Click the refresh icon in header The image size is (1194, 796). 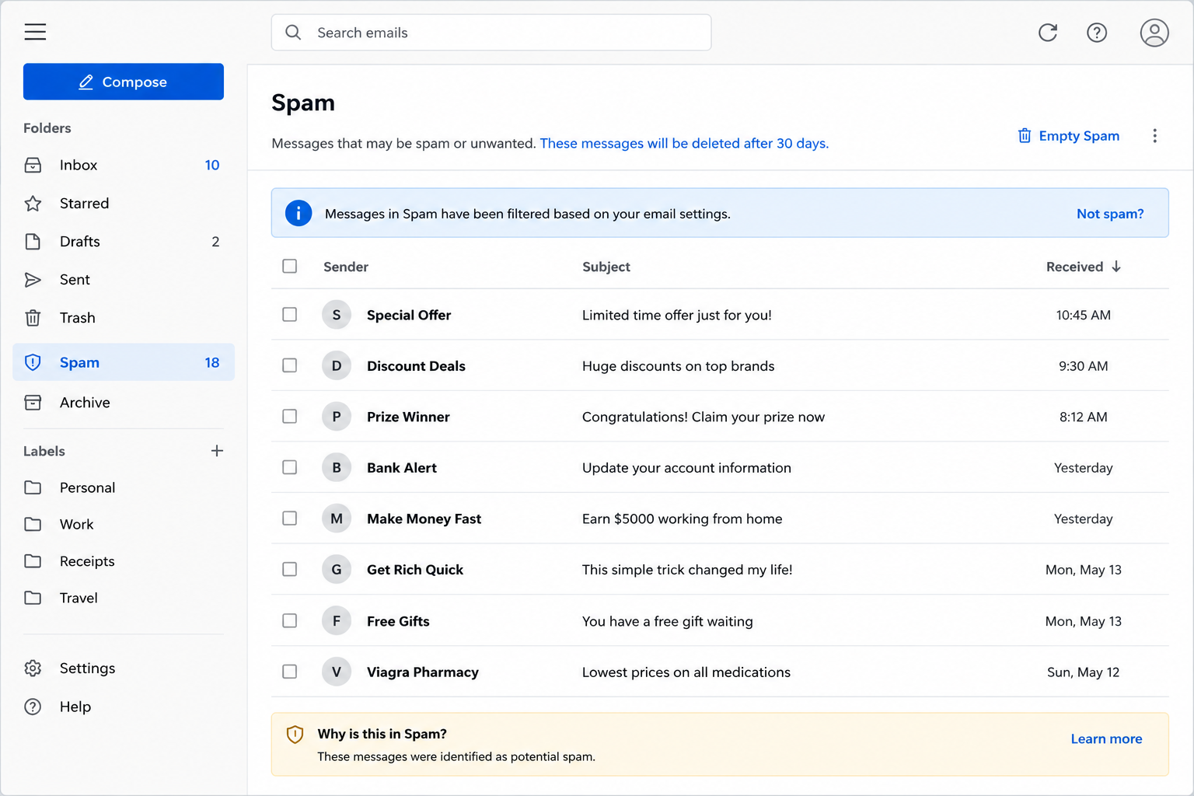[x=1048, y=33]
